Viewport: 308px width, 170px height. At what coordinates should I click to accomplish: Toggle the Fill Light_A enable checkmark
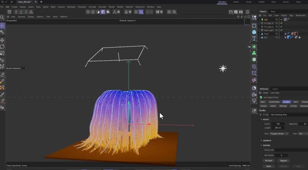(281, 26)
